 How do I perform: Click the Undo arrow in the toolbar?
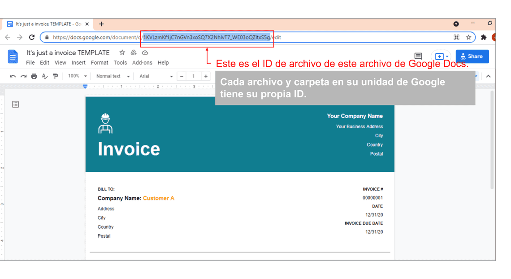pyautogui.click(x=13, y=76)
